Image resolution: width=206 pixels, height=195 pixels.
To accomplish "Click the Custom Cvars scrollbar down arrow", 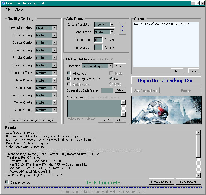I will (123, 114).
